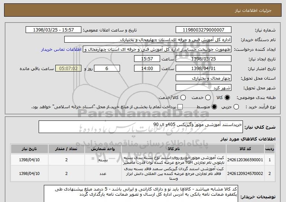The width and height of the screenshot is (286, 202).
Task: Click the کد کالا column header
Action: pyautogui.click(x=245, y=149)
